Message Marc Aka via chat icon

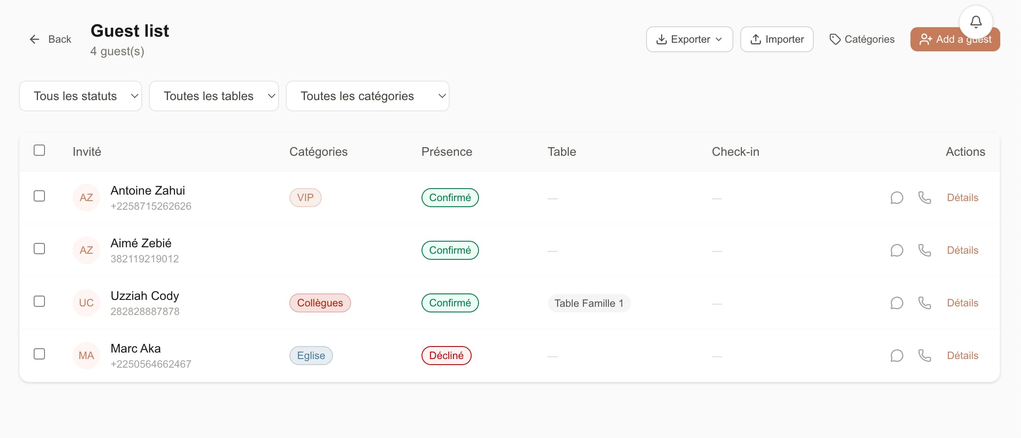pyautogui.click(x=897, y=356)
